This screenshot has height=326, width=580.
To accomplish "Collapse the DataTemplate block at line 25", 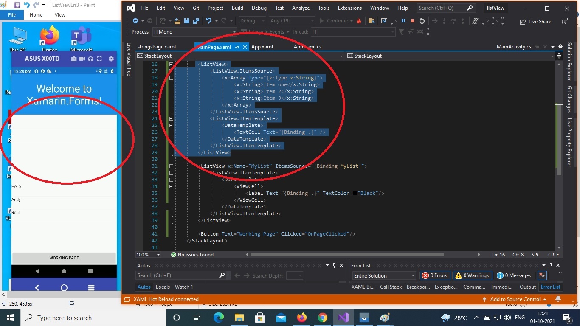I will coord(171,125).
